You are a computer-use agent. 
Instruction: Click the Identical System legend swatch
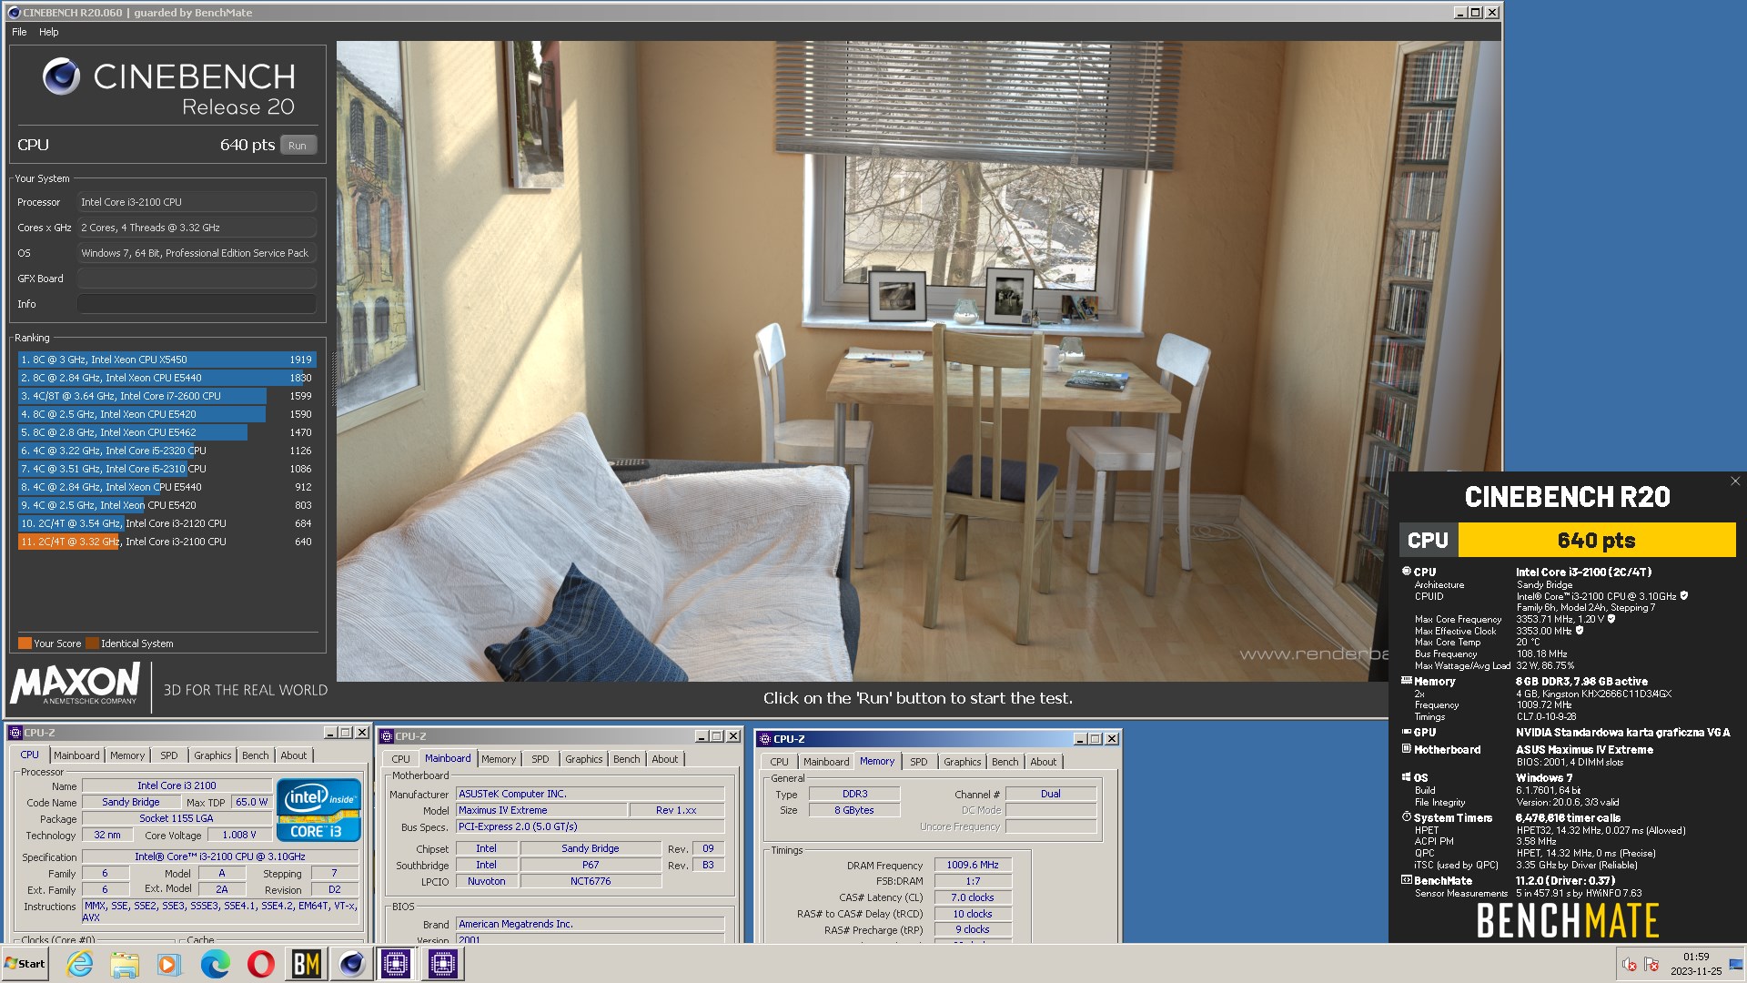coord(92,644)
